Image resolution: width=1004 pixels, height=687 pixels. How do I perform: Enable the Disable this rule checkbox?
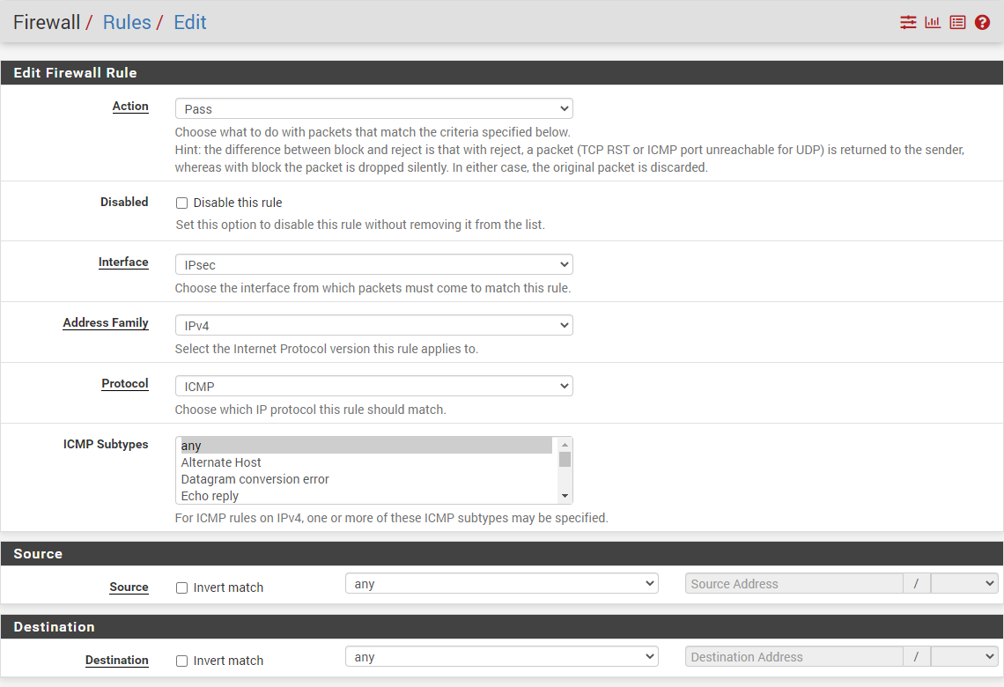pyautogui.click(x=182, y=203)
